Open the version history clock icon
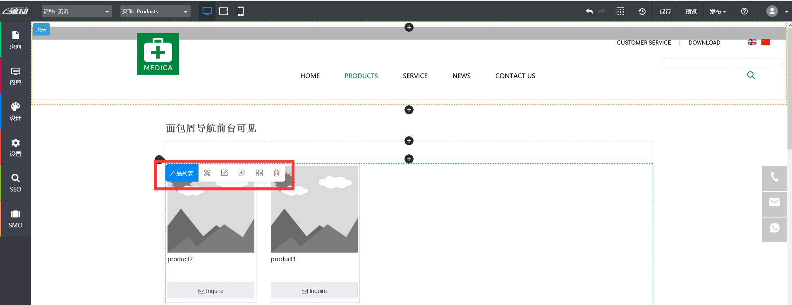The width and height of the screenshot is (792, 305). (642, 12)
